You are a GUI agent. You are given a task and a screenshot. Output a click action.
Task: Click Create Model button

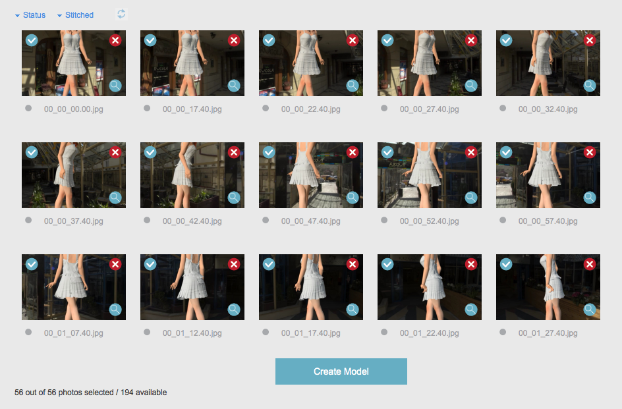point(341,371)
